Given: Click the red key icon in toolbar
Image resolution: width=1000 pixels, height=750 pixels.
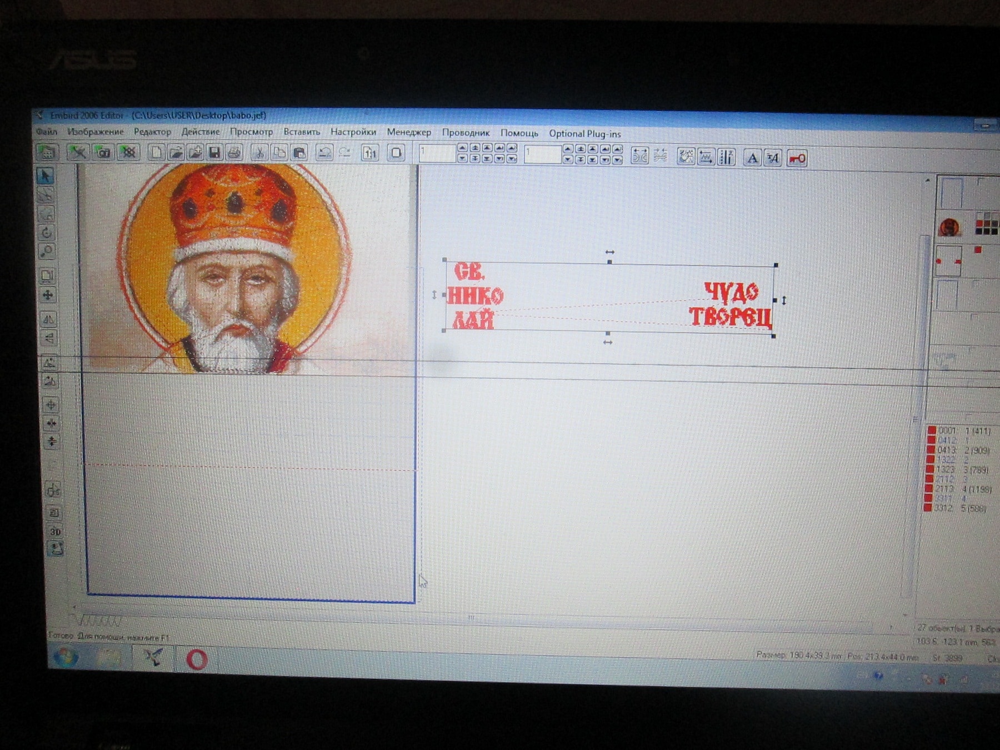Looking at the screenshot, I should 797,158.
